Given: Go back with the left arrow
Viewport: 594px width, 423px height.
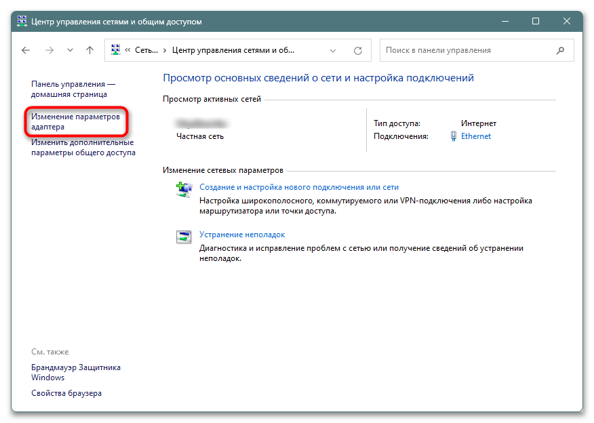Looking at the screenshot, I should tap(26, 50).
